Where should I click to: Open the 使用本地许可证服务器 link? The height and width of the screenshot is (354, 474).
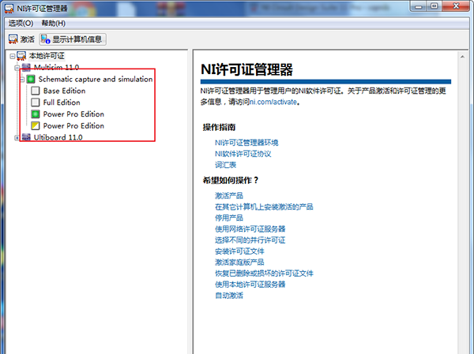pyautogui.click(x=250, y=285)
